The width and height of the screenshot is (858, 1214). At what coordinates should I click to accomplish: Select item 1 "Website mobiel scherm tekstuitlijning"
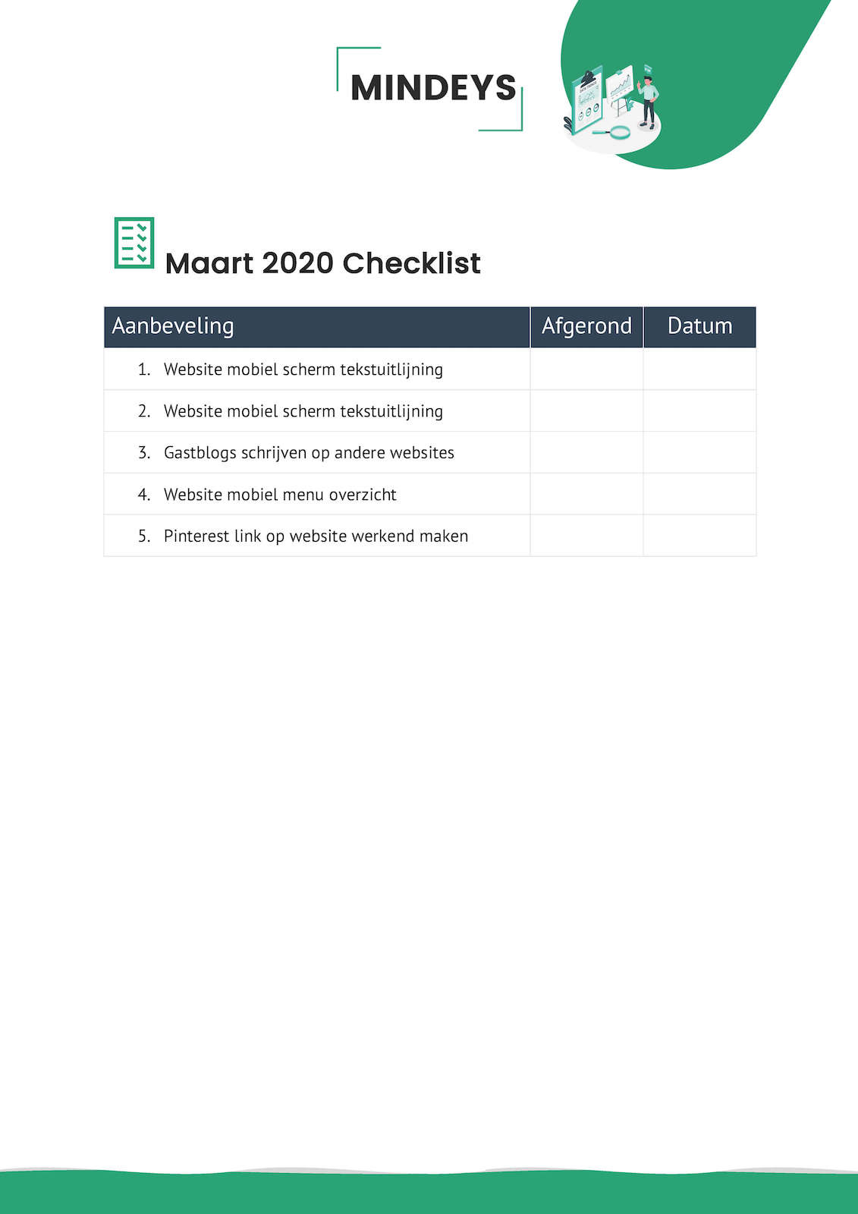click(x=303, y=370)
